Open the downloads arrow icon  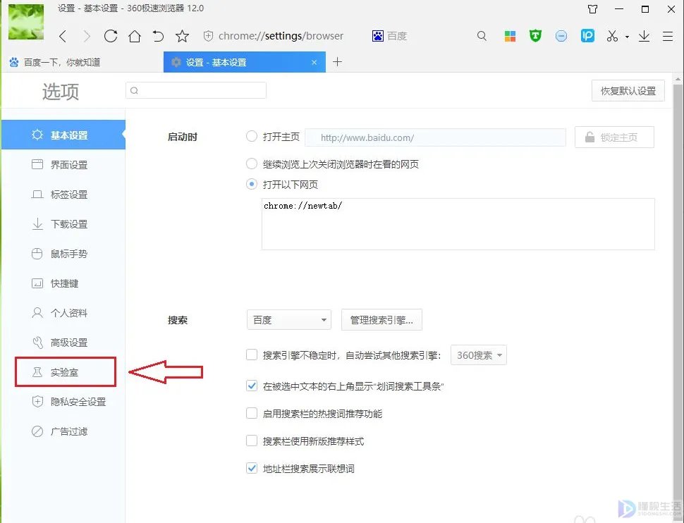pyautogui.click(x=644, y=36)
